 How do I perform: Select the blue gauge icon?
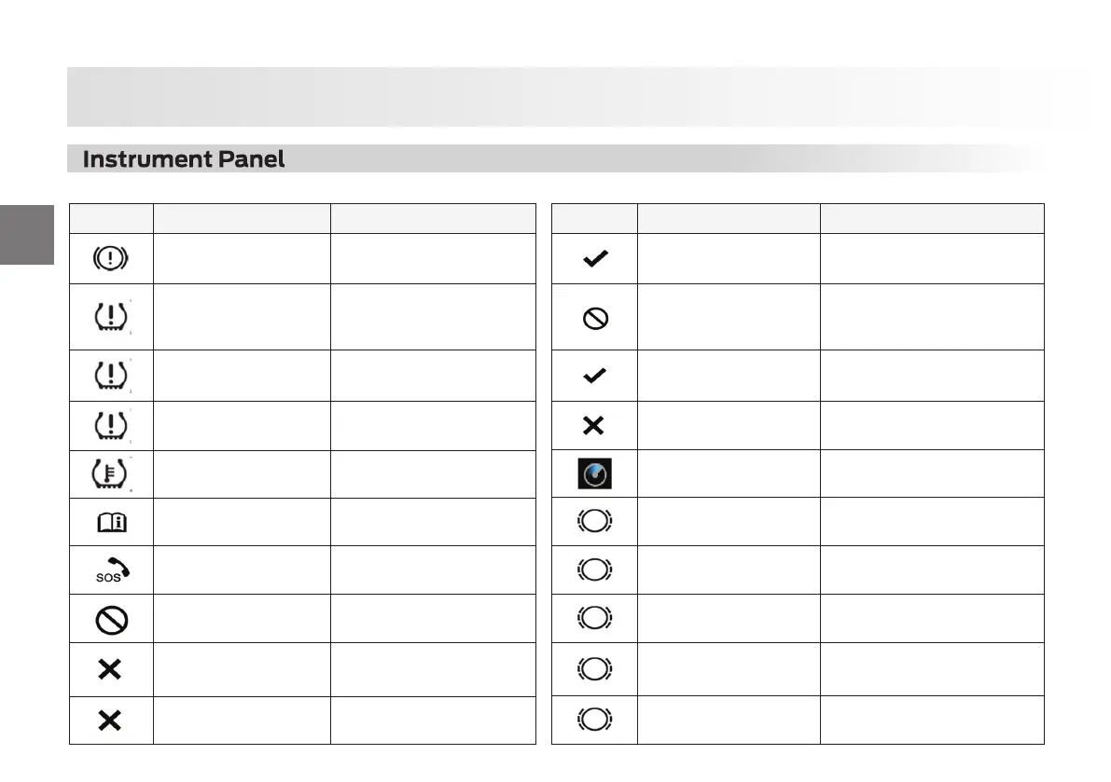click(x=595, y=474)
